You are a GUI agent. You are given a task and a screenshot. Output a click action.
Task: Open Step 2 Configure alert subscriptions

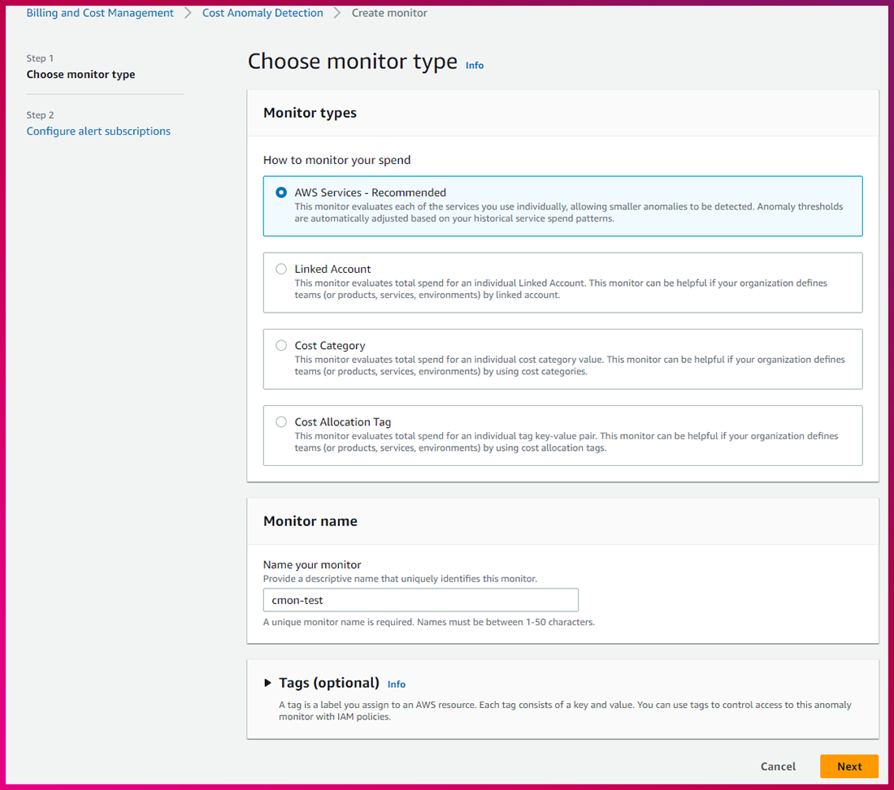tap(98, 131)
